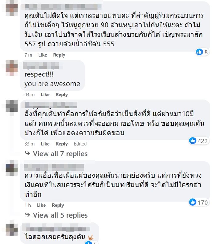This screenshot has height=244, width=216.
Task: Reply to the comment posted 7 m ago
Action: tap(59, 55)
